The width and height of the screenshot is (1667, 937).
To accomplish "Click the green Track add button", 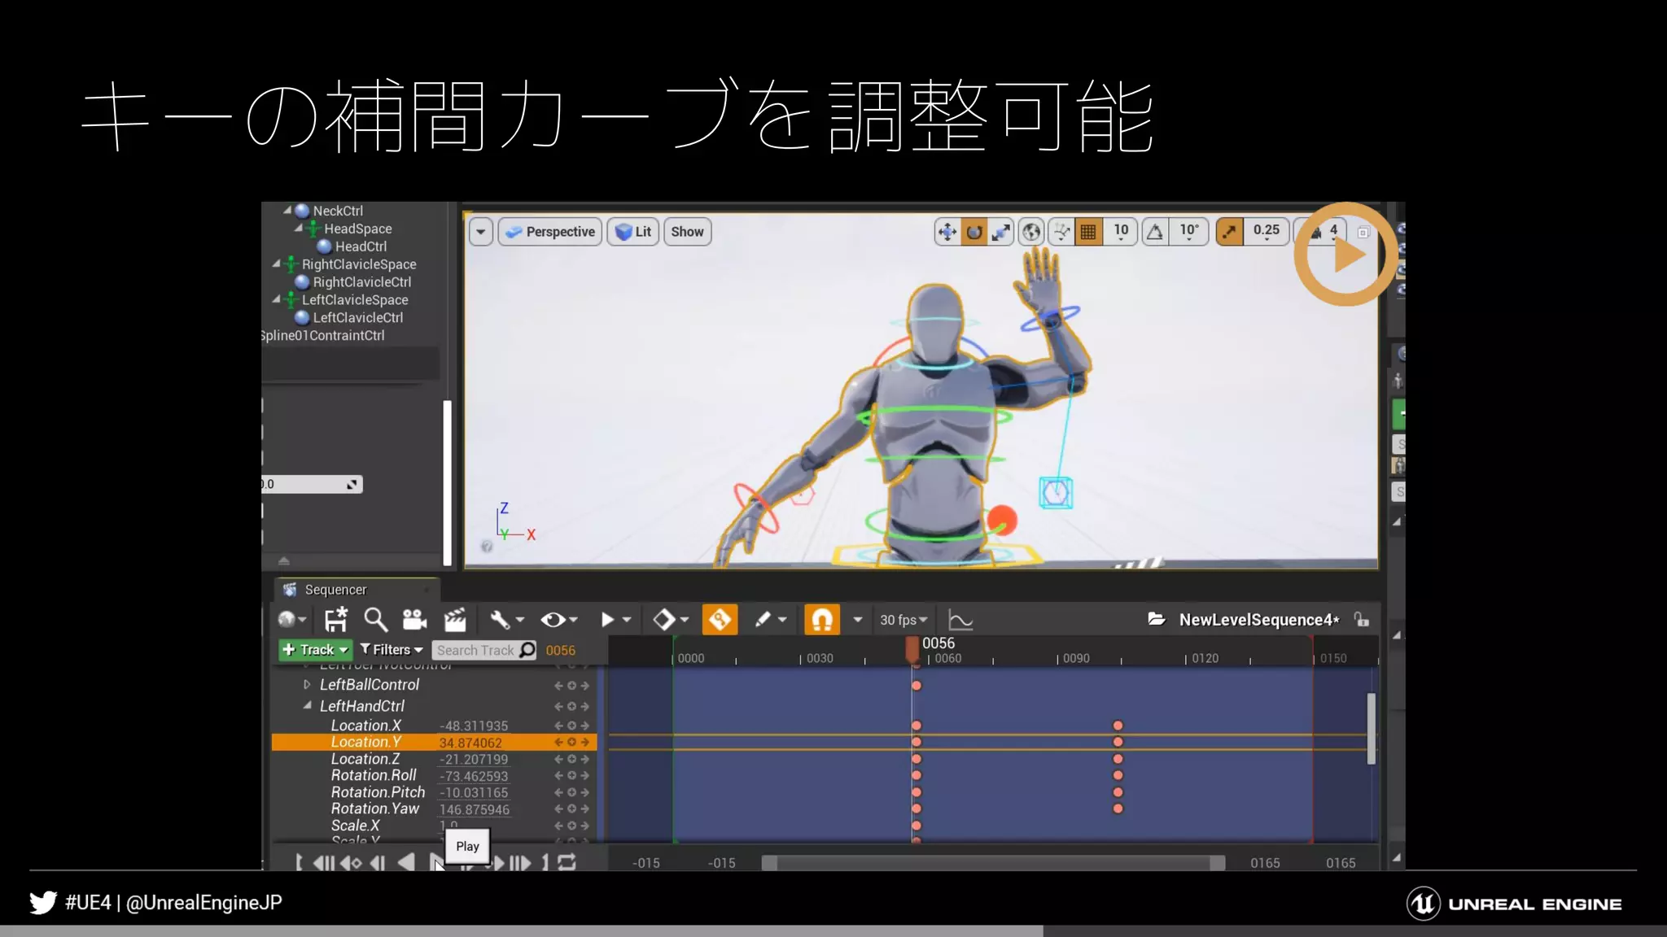I will click(315, 650).
